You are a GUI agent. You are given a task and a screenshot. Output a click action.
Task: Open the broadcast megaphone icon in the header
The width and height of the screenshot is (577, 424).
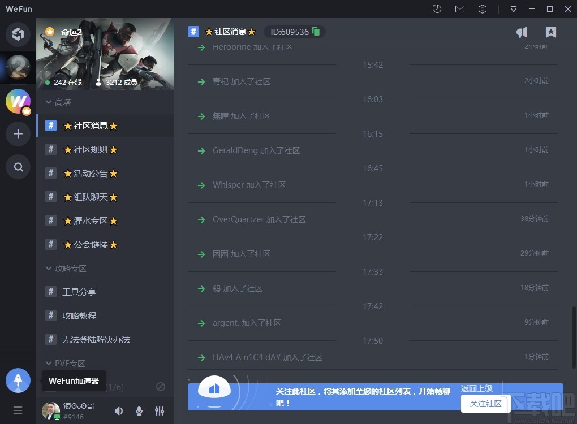coord(521,32)
